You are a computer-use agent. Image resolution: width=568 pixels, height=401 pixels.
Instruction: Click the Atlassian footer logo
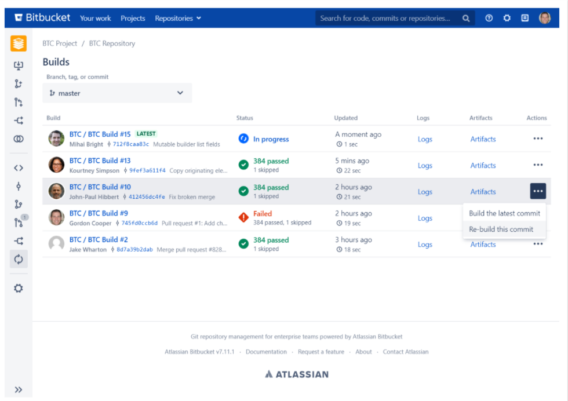[297, 374]
